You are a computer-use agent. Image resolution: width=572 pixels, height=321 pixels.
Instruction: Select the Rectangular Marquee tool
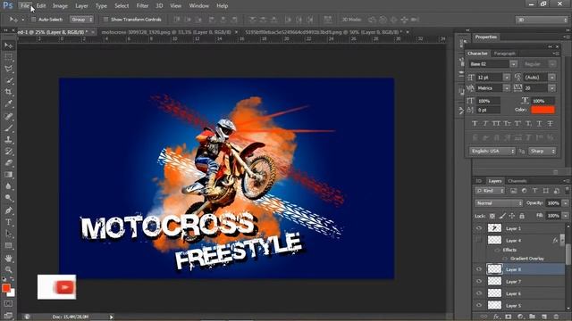9,57
